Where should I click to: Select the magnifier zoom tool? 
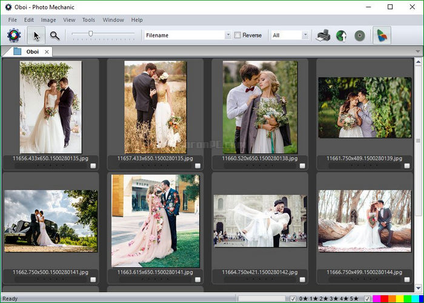coord(55,35)
